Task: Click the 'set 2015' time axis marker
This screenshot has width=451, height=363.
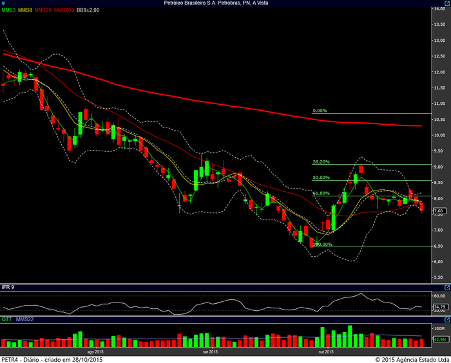Action: coord(210,351)
